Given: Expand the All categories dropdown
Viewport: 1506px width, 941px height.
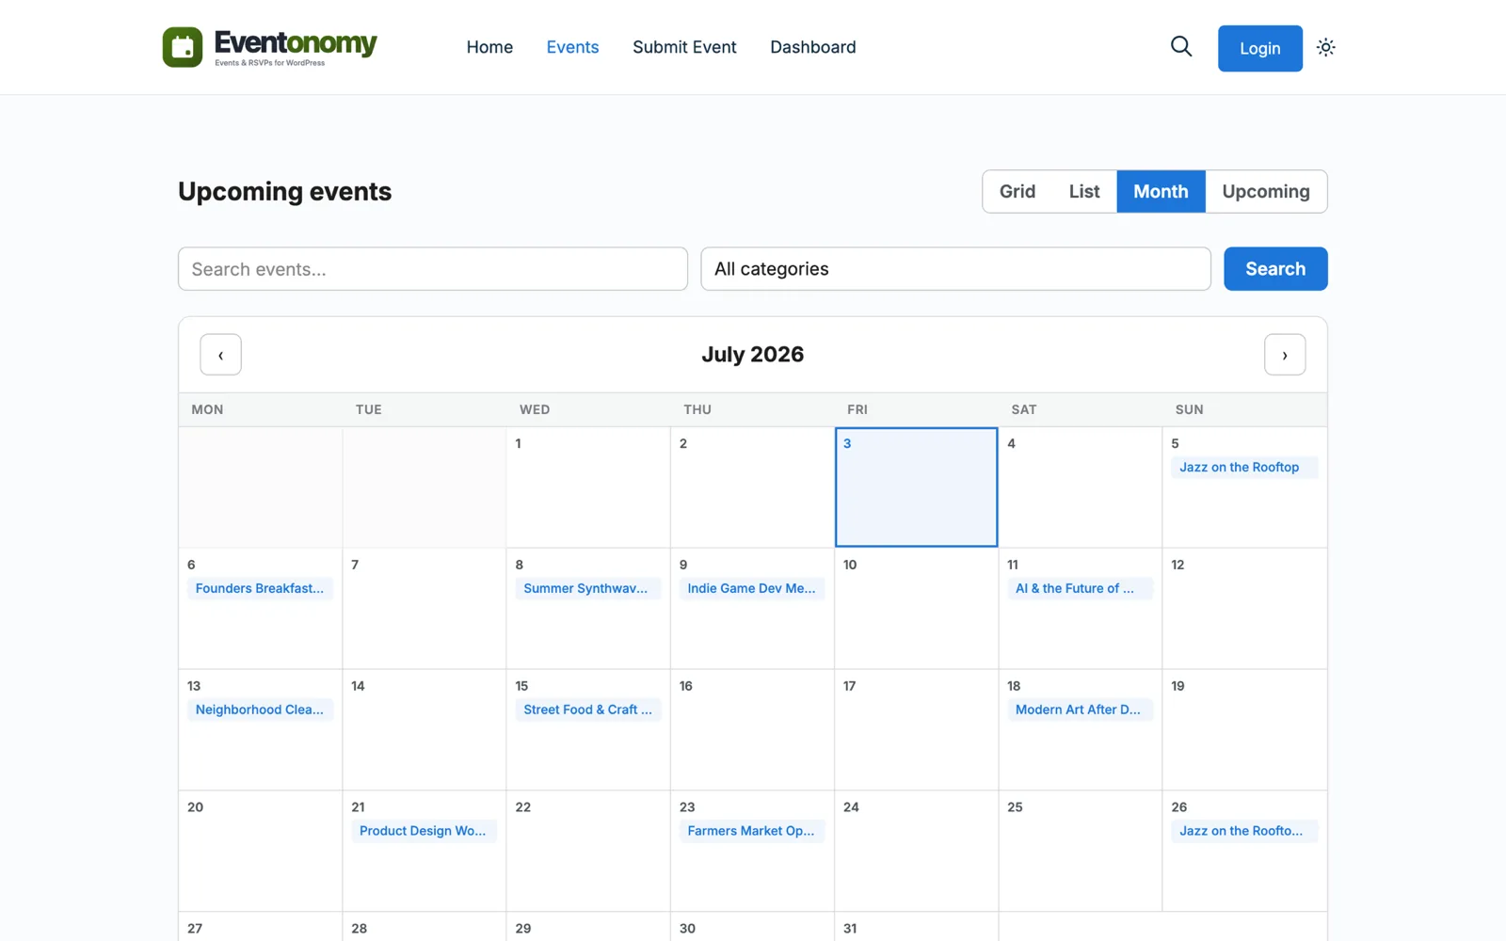Looking at the screenshot, I should click(x=955, y=269).
